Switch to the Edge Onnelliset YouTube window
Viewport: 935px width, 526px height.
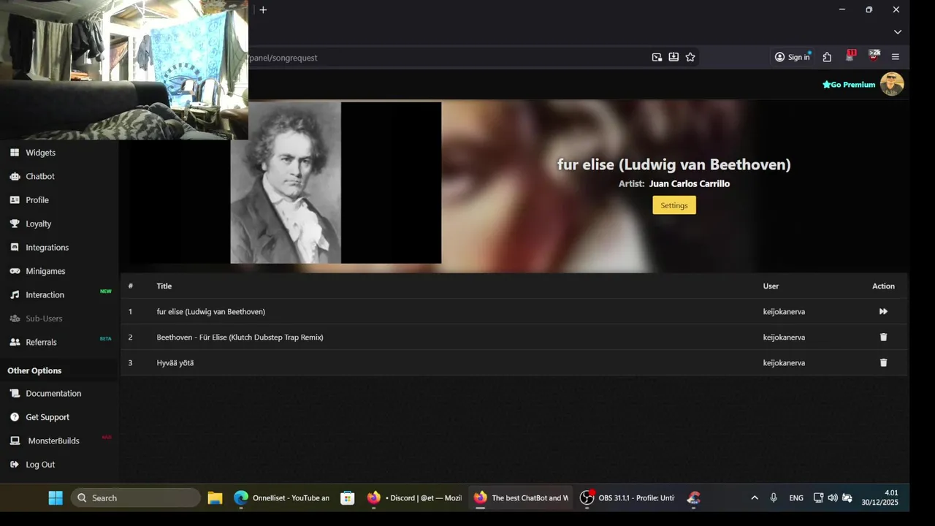281,498
